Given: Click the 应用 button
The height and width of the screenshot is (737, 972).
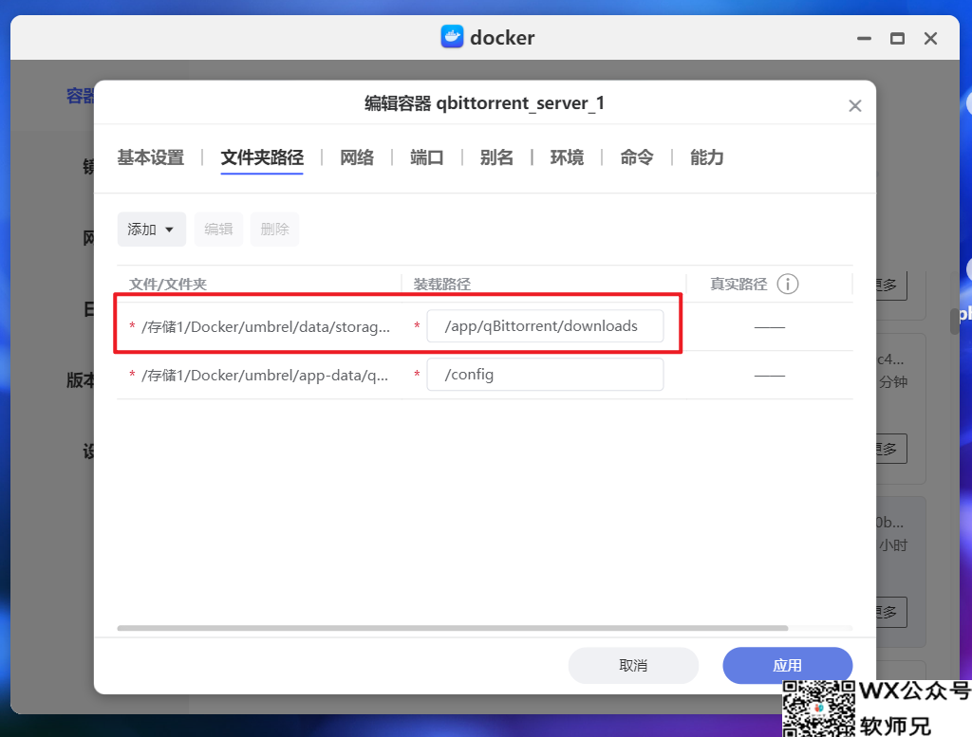Looking at the screenshot, I should click(787, 665).
